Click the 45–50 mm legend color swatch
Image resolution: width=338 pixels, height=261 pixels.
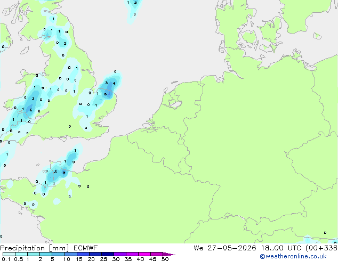157,254
